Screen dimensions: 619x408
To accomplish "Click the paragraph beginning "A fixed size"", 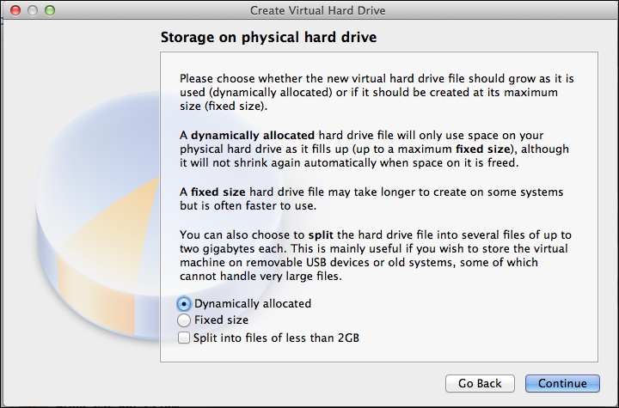I will tap(371, 199).
